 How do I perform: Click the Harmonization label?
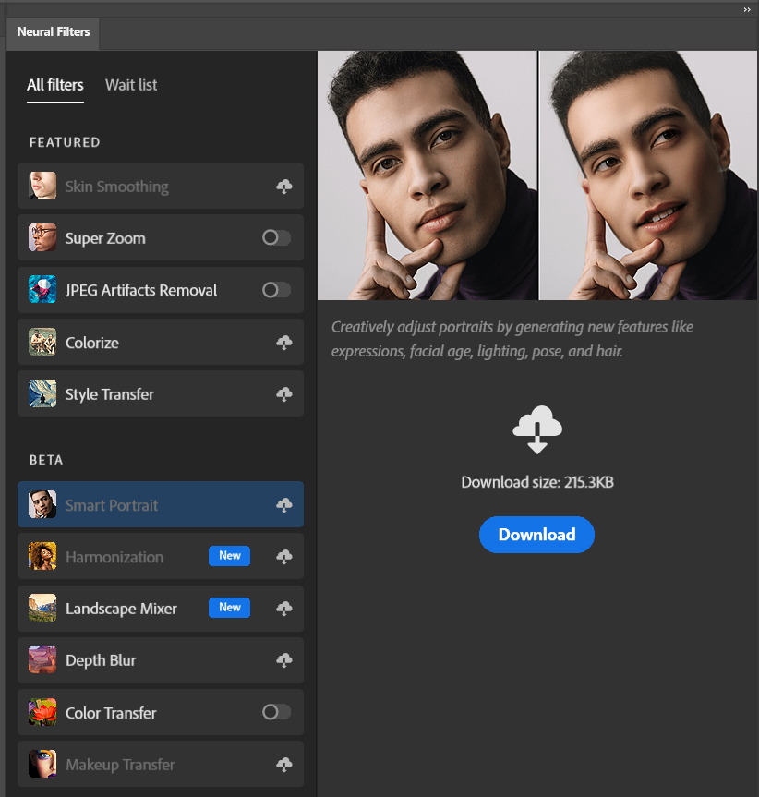click(114, 557)
